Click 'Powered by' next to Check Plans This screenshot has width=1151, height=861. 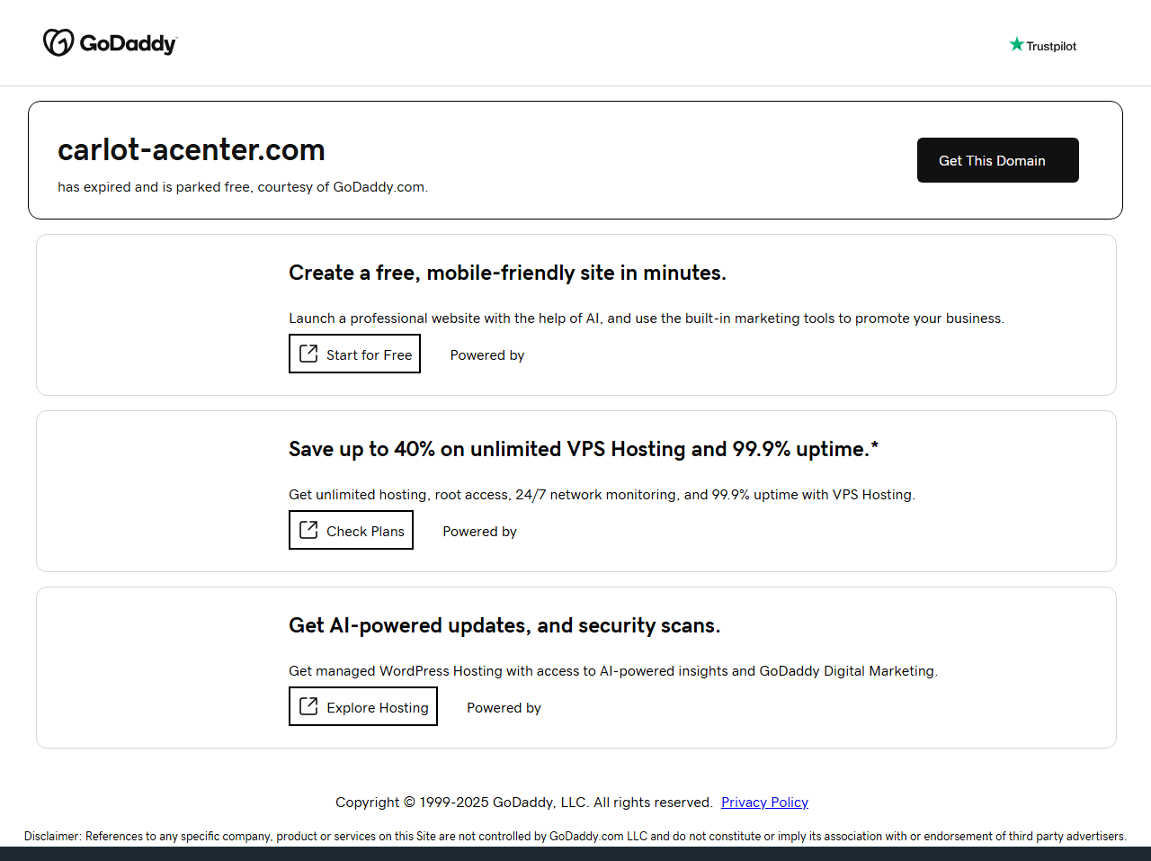click(x=479, y=532)
